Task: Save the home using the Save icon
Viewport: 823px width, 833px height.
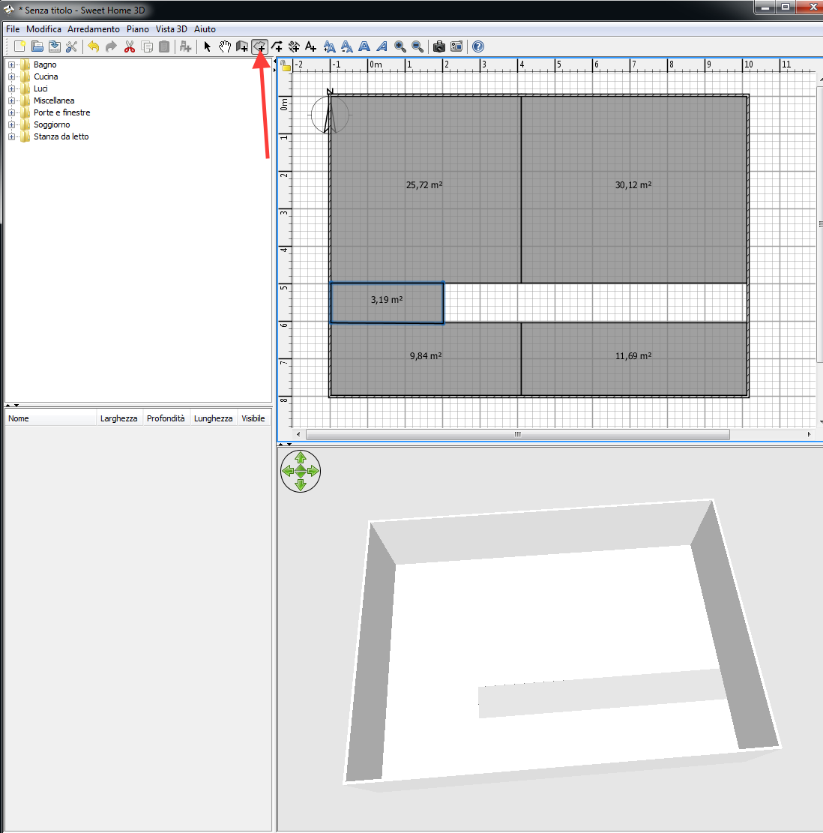Action: click(x=55, y=46)
